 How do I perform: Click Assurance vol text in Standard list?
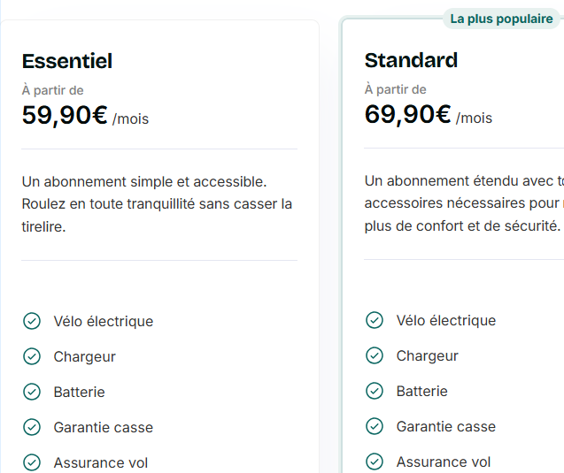click(444, 462)
